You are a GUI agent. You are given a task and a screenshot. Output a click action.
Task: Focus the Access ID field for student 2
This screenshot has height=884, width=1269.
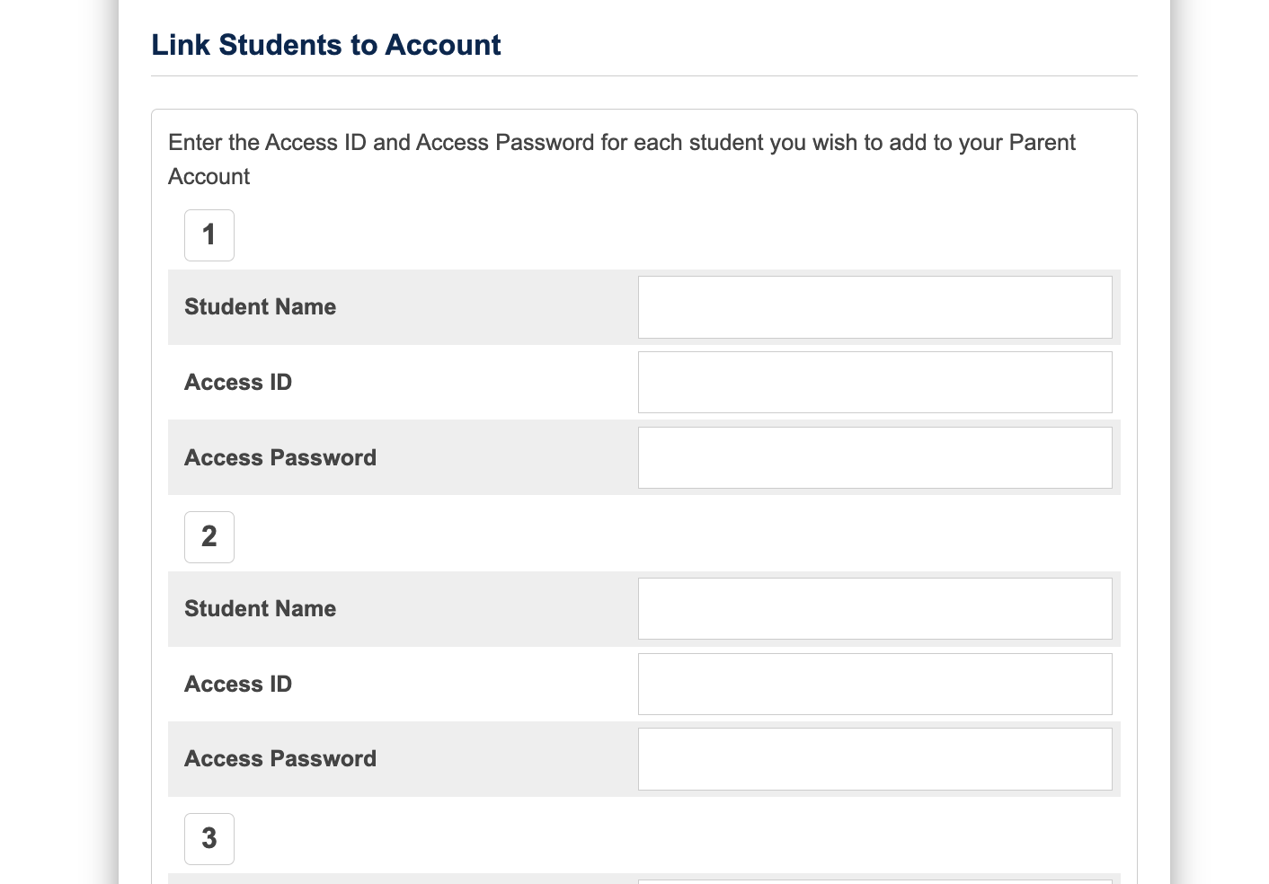pyautogui.click(x=874, y=685)
